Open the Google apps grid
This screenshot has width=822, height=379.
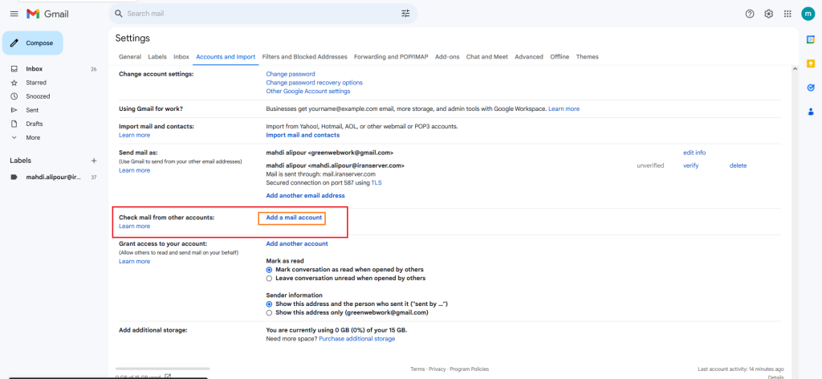pyautogui.click(x=787, y=14)
